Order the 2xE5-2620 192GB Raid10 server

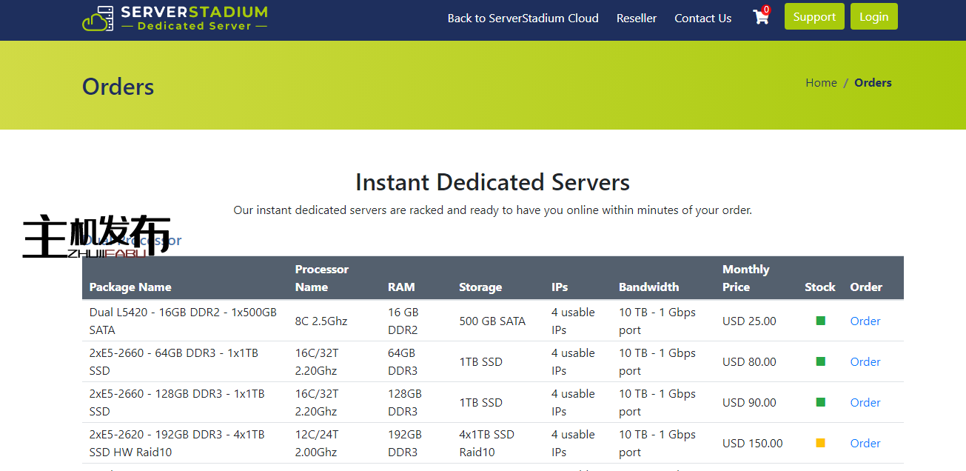(x=865, y=443)
